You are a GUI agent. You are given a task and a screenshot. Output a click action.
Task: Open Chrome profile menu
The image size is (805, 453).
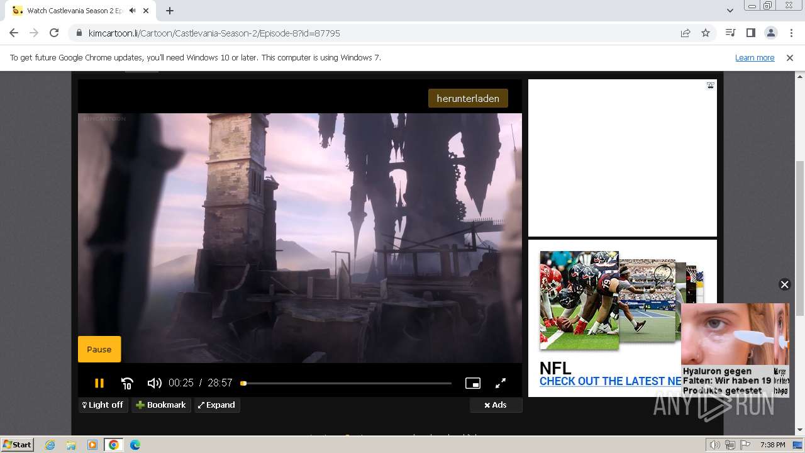pos(771,33)
